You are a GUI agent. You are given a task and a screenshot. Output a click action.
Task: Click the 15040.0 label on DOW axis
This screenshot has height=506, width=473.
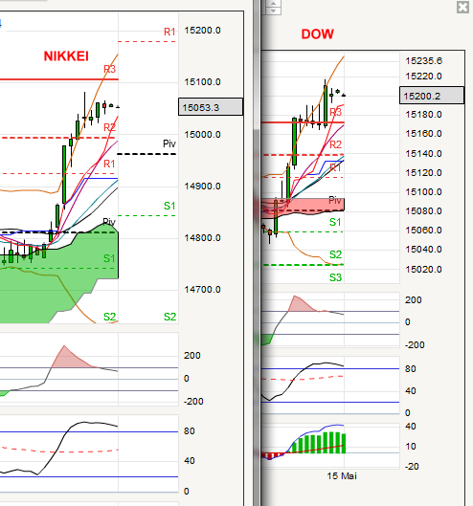[423, 250]
